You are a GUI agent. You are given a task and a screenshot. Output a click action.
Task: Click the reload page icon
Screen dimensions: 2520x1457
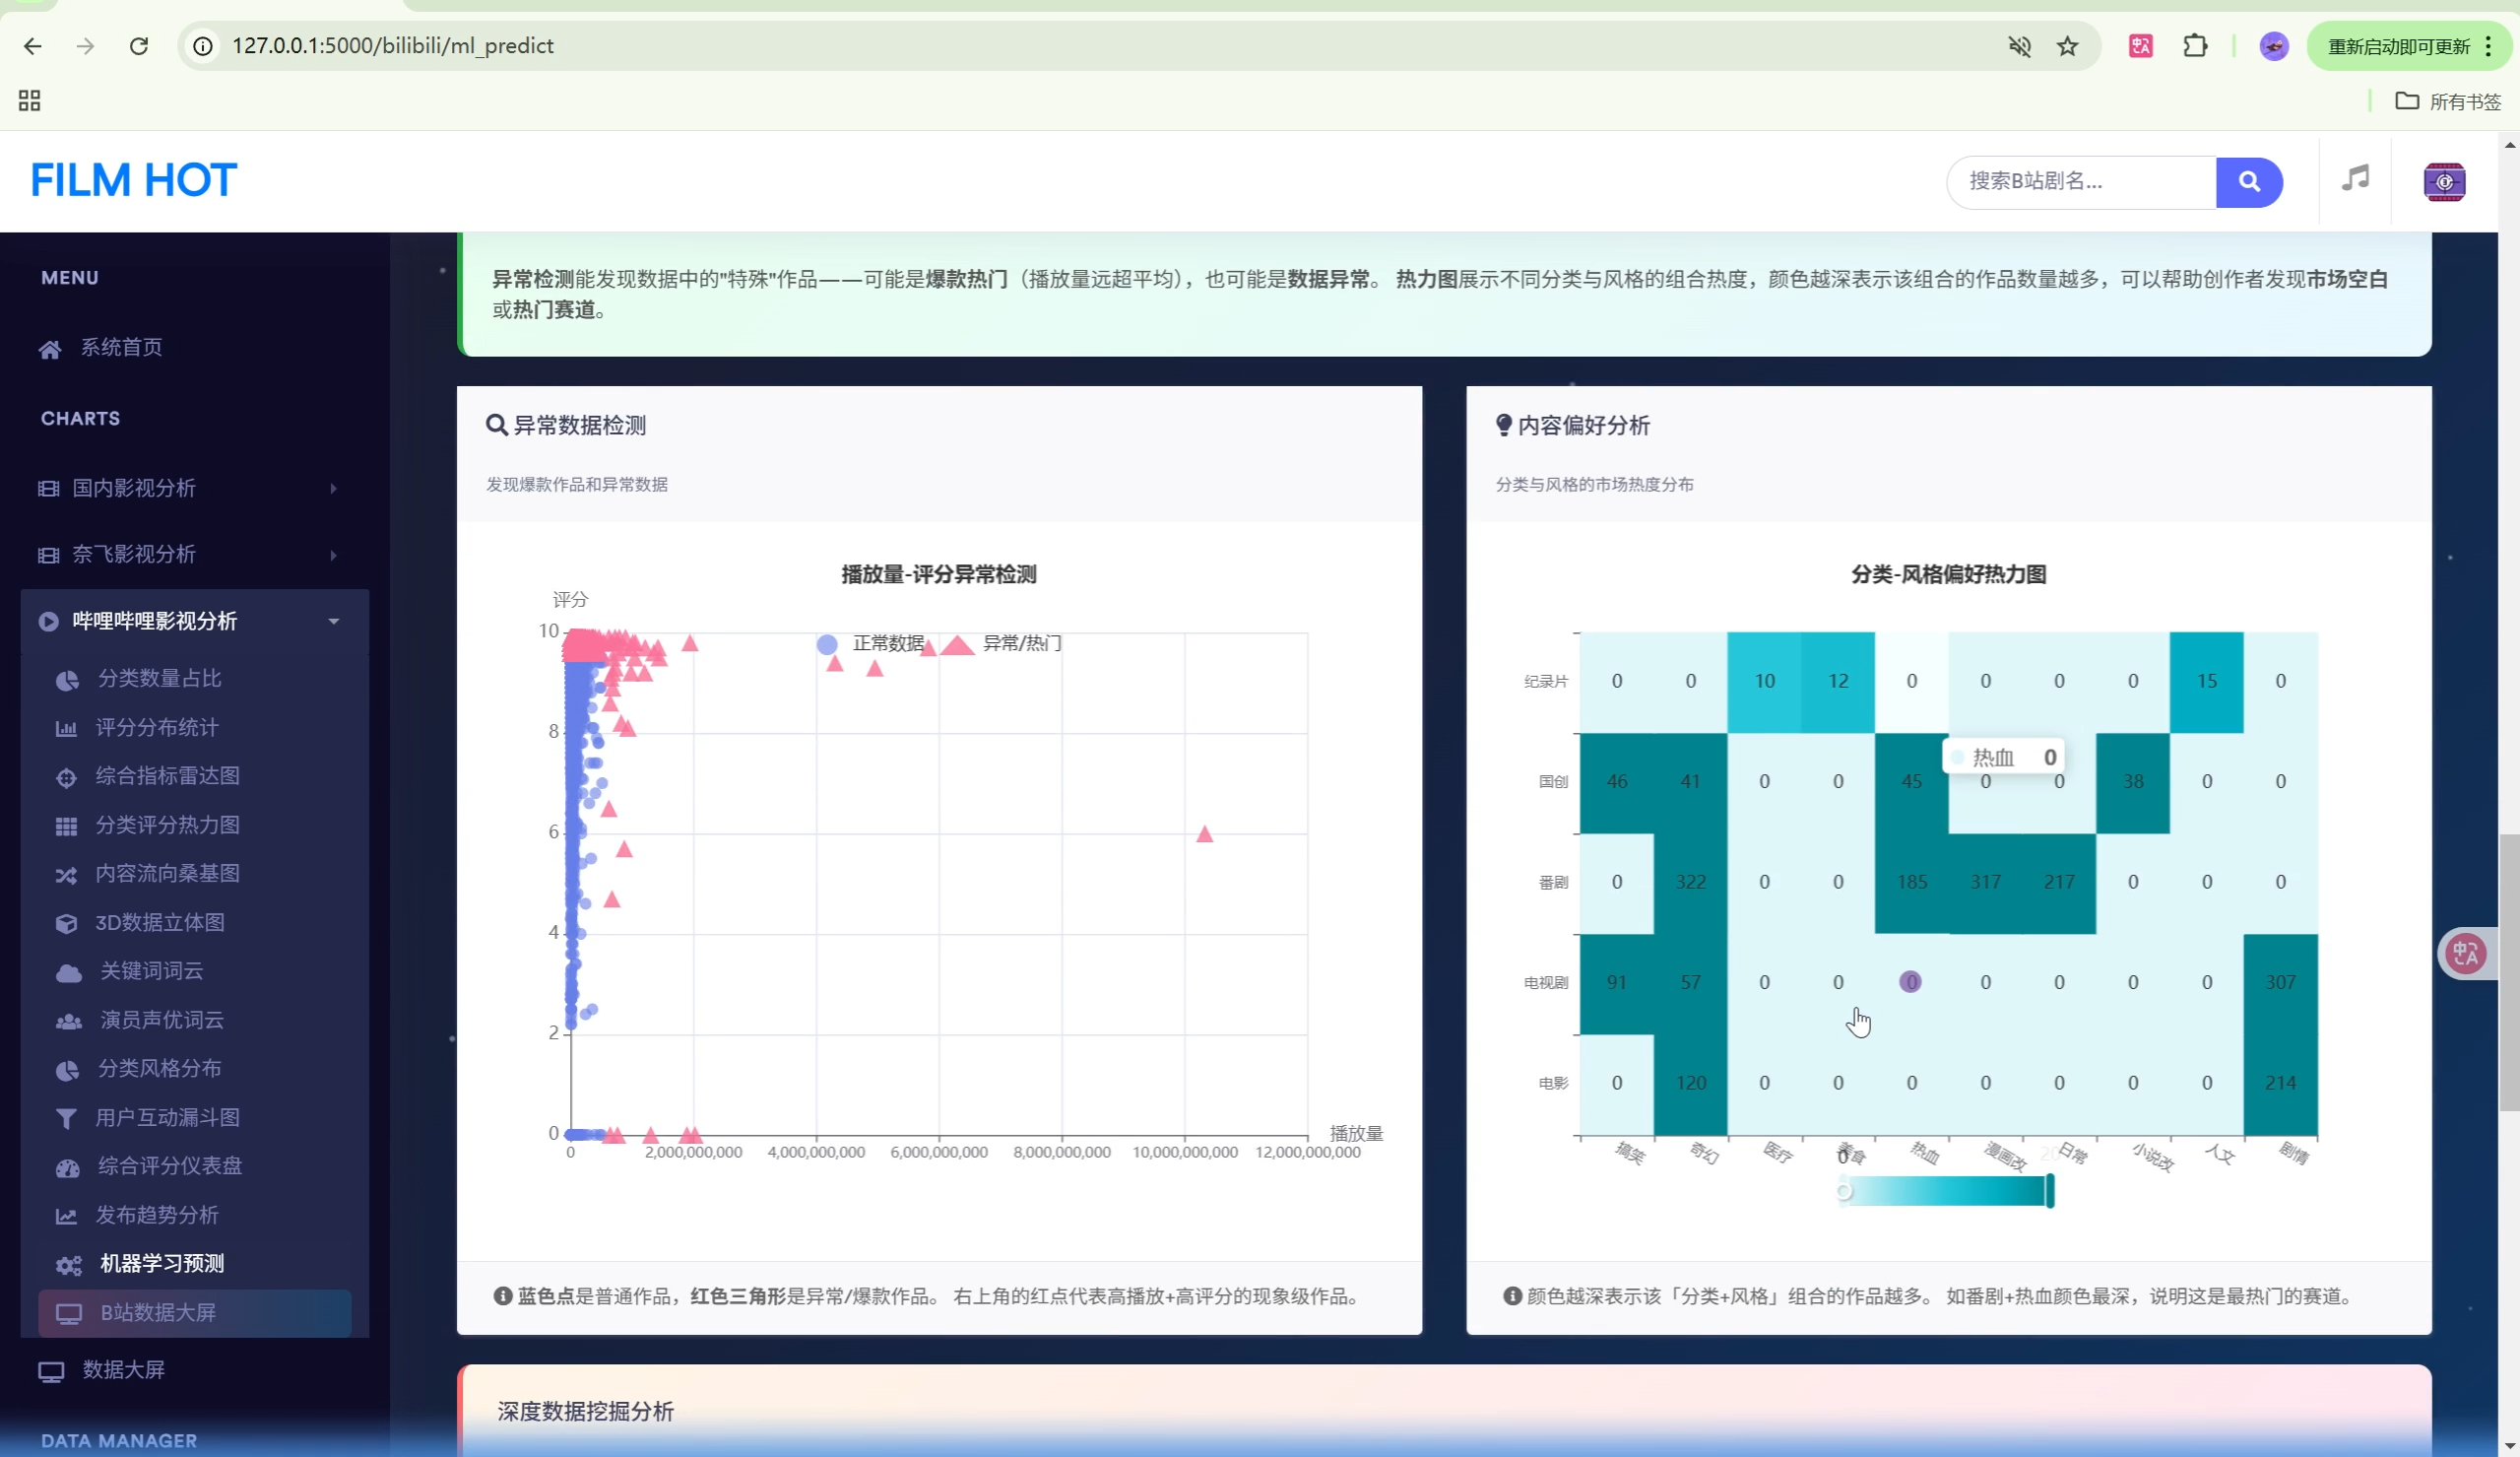[x=139, y=46]
